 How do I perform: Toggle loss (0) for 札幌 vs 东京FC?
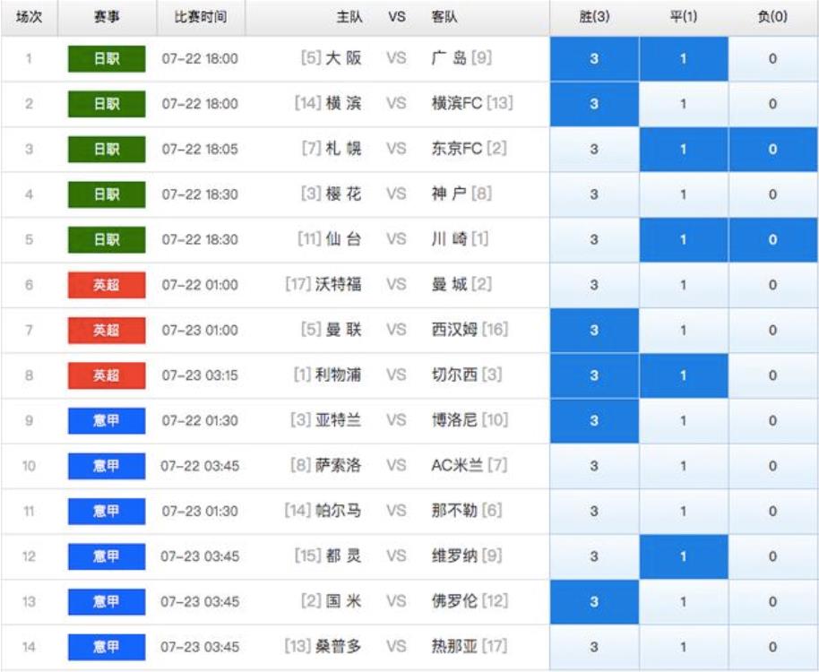(773, 150)
